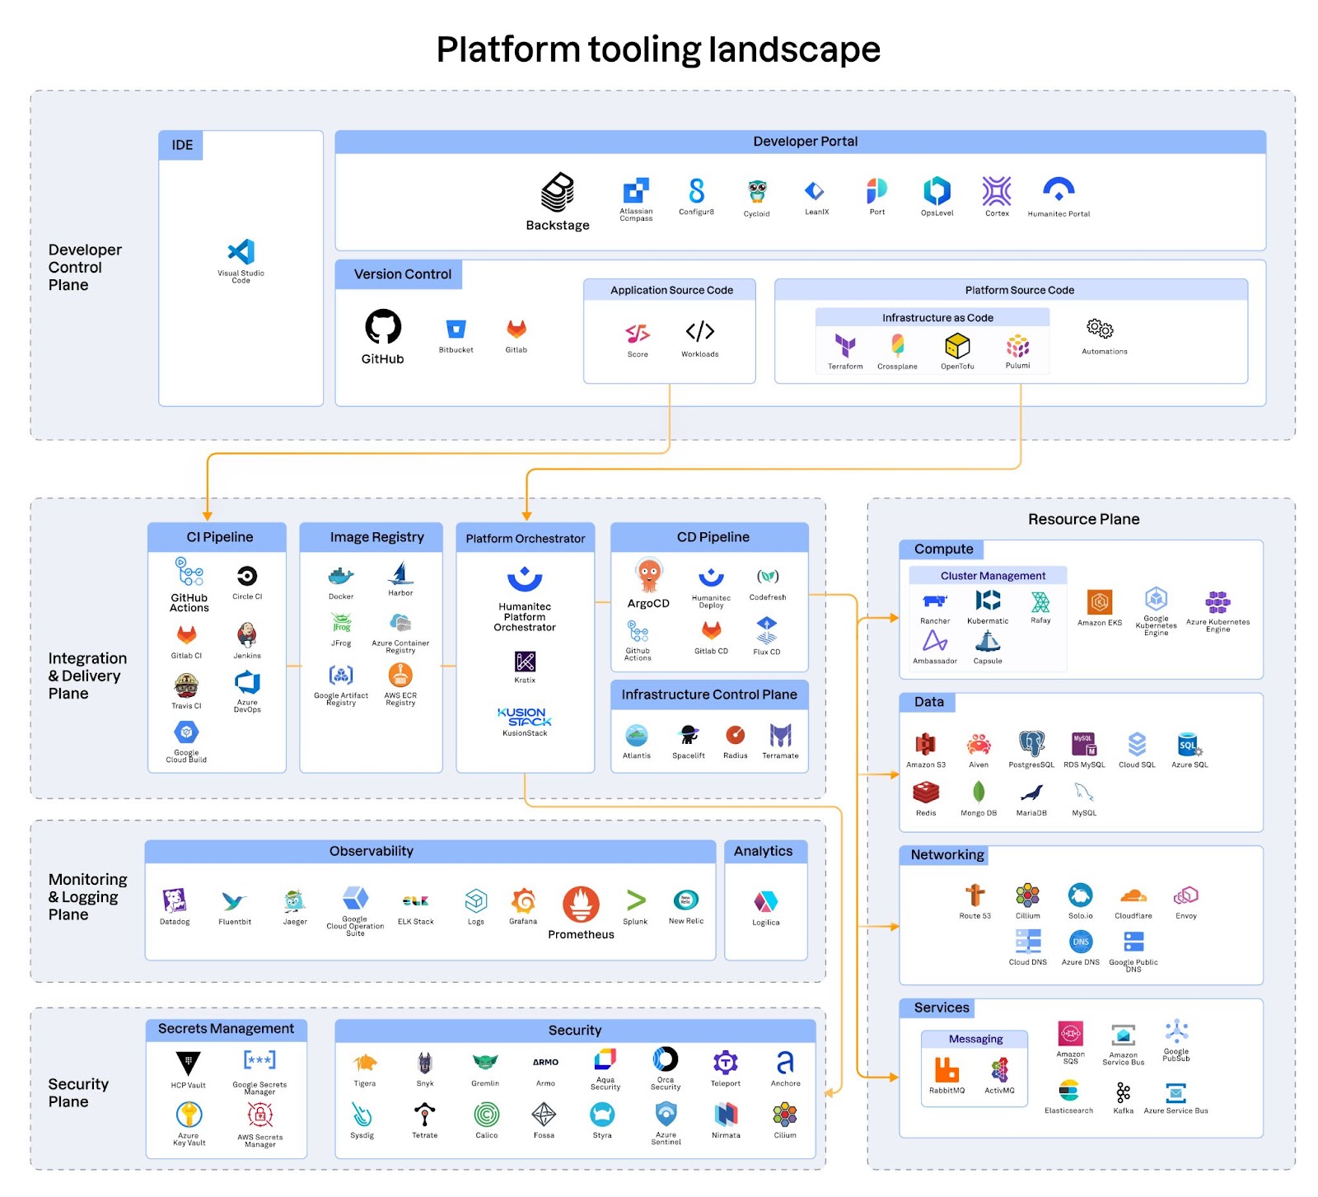Image resolution: width=1318 pixels, height=1197 pixels.
Task: Click the Backstage logo in Developer Portal
Action: (558, 192)
